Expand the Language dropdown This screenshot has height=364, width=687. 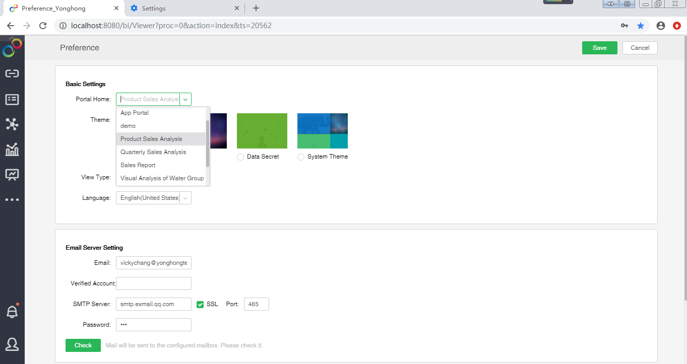click(x=185, y=198)
